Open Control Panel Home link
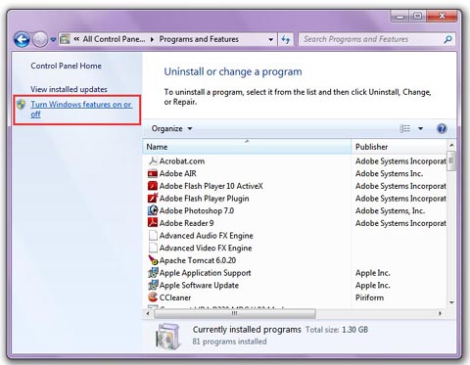Image resolution: width=470 pixels, height=365 pixels. point(67,66)
